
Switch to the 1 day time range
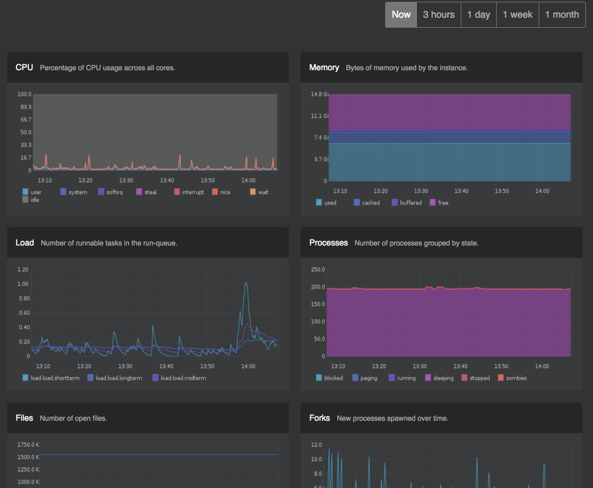478,15
